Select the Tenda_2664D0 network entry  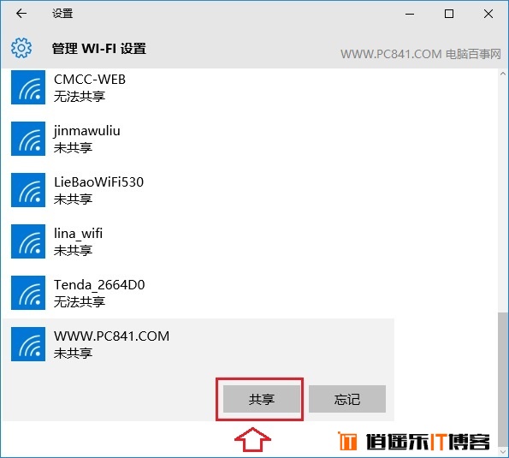tap(198, 293)
